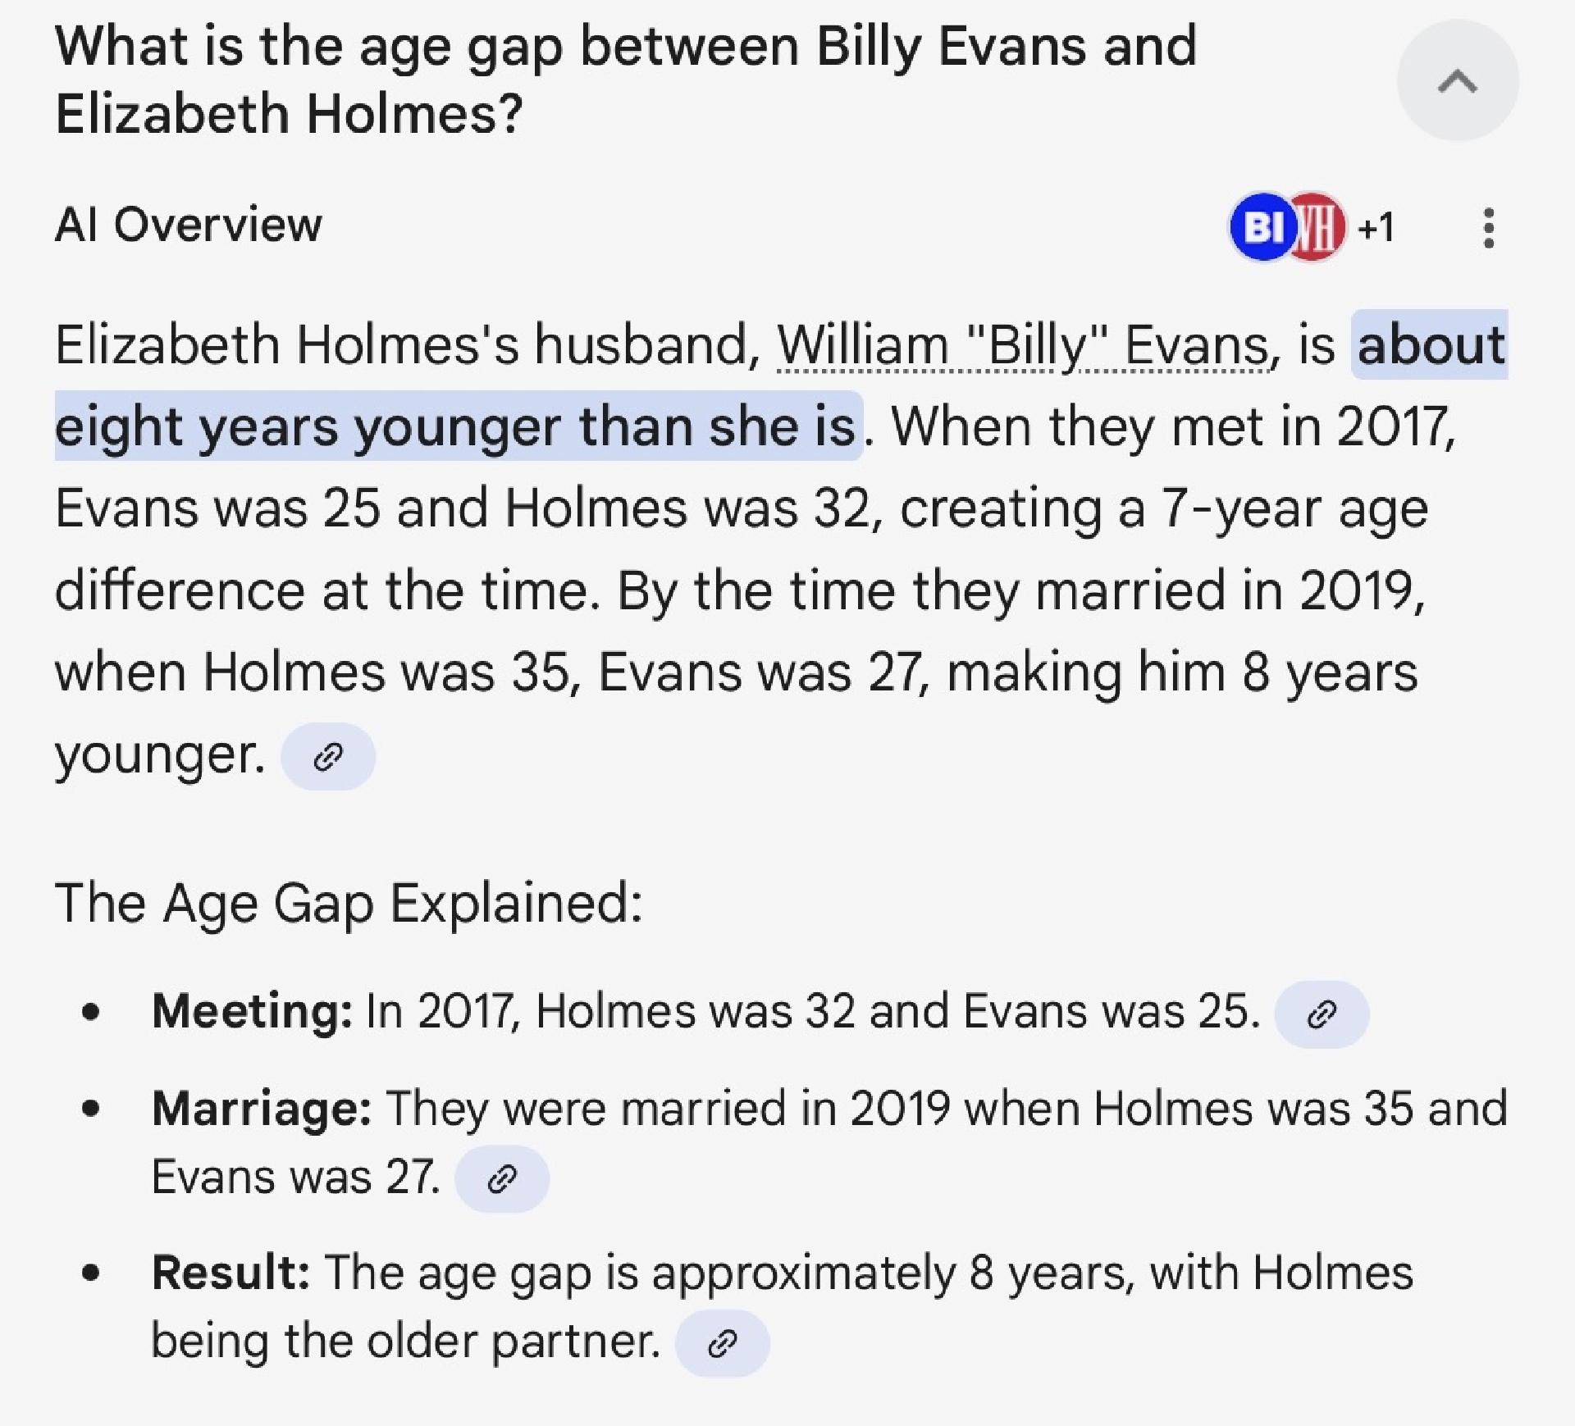Show the +1 additional source
Viewport: 1575px width, 1426px height.
pyautogui.click(x=1376, y=227)
